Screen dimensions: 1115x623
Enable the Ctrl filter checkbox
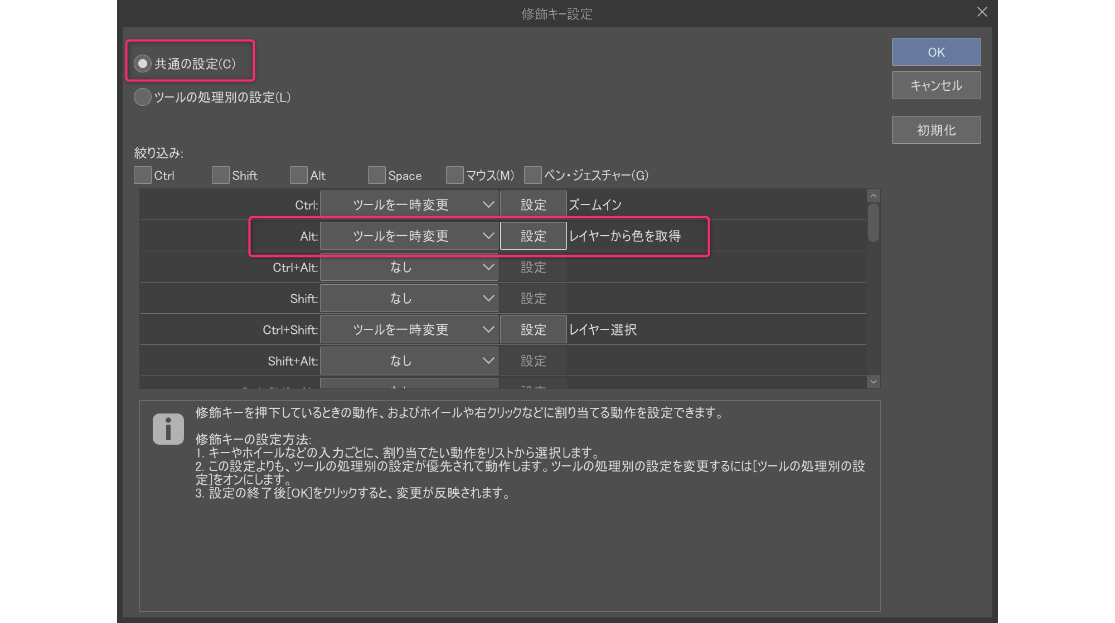[143, 175]
